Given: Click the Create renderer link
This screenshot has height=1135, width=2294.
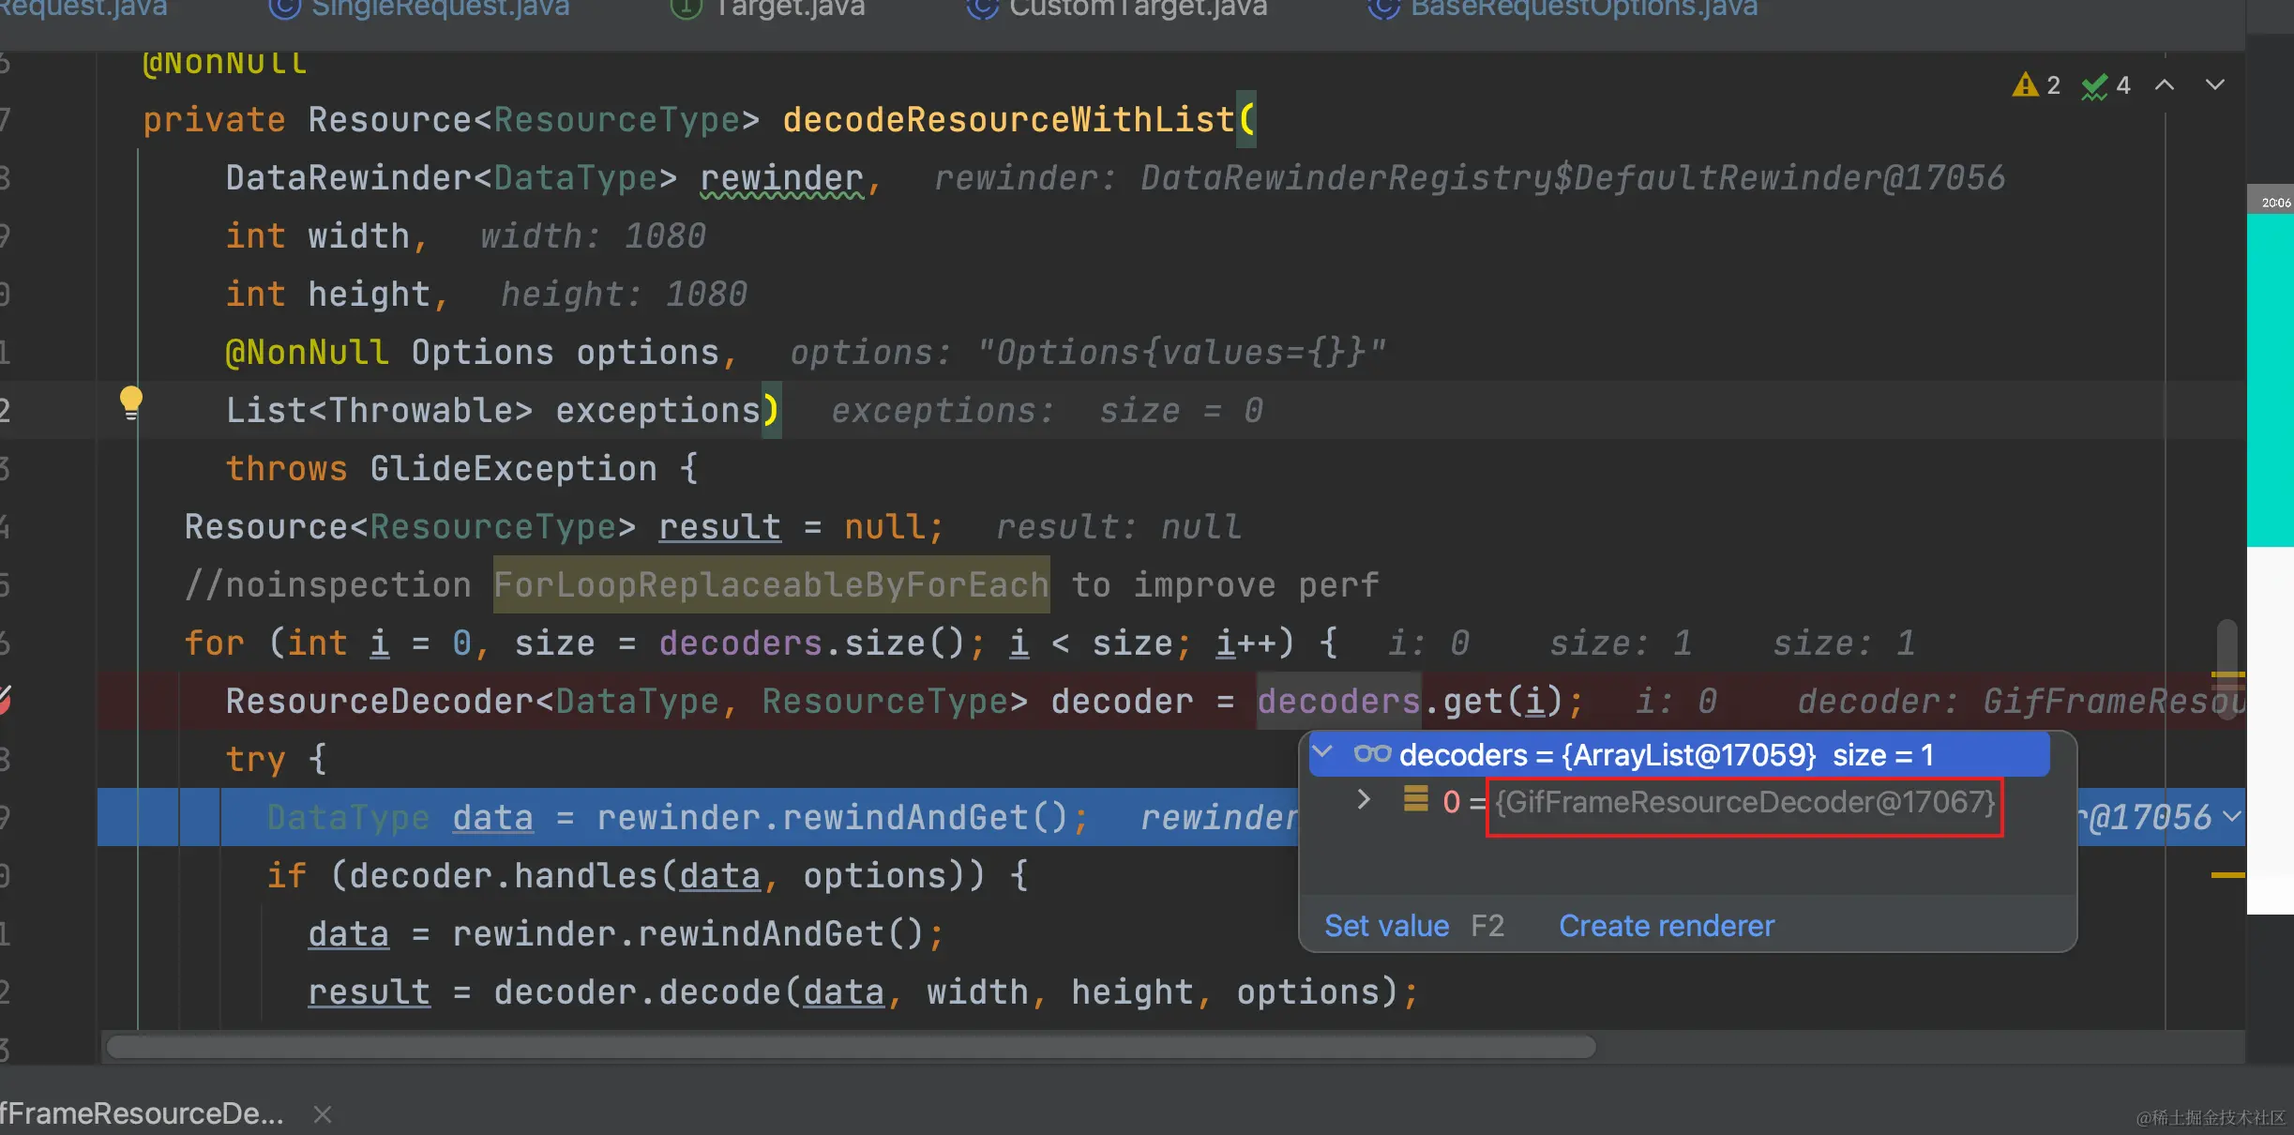Looking at the screenshot, I should (1666, 926).
